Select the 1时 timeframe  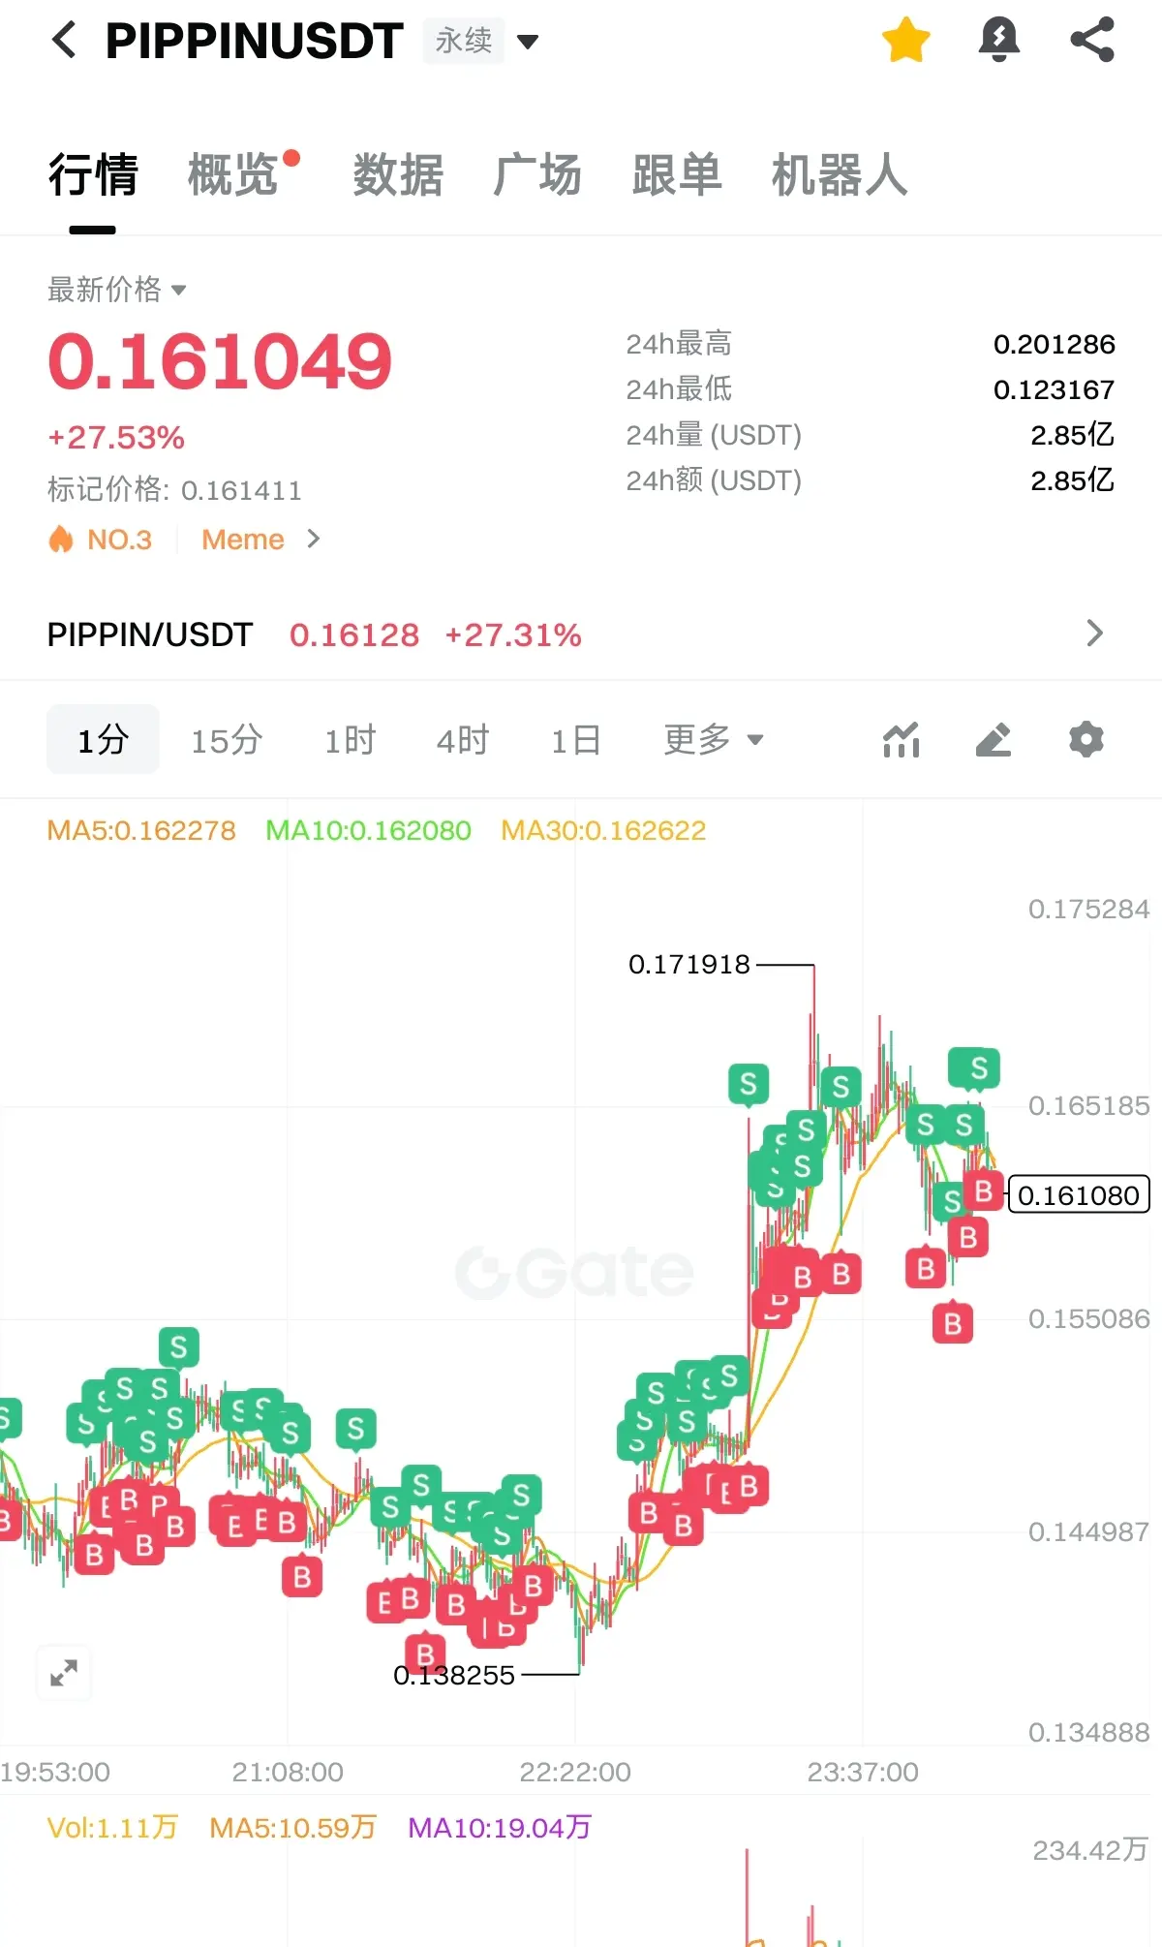tap(350, 740)
